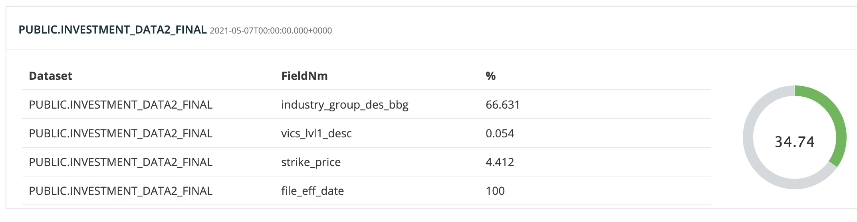Screen dimensions: 857x222
Task: Click the 66.631 percentage value
Action: 503,105
